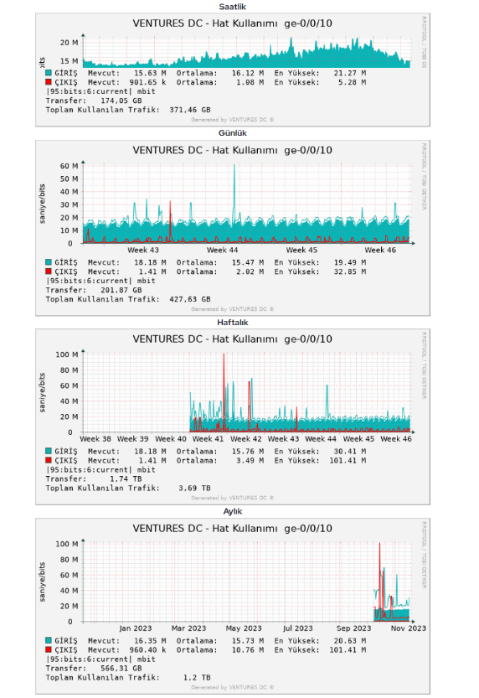
Task: Click the Günlük En Yüksek value '19.49 M'
Action: [x=350, y=262]
